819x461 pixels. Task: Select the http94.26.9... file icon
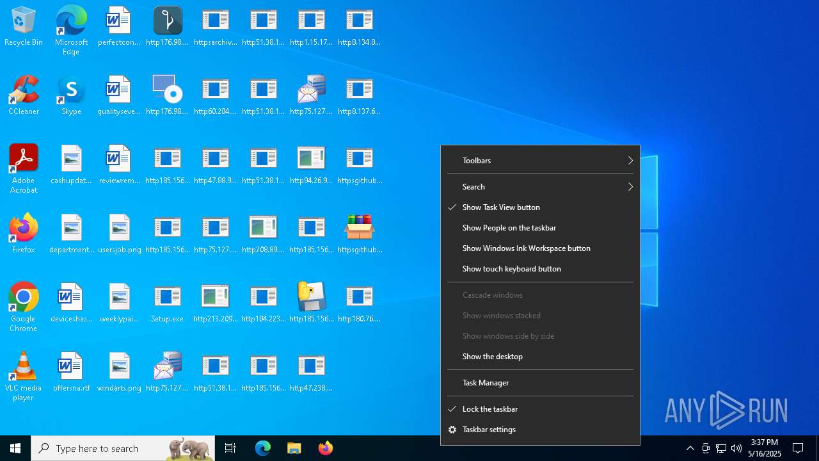pyautogui.click(x=311, y=165)
